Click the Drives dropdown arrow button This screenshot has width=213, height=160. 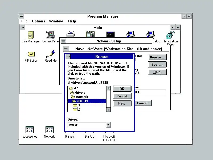[x=108, y=125]
